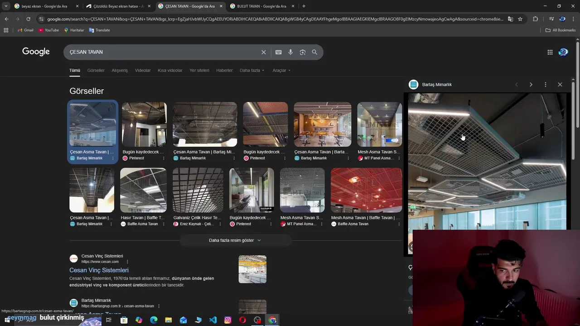Start a voice search with microphone

tap(290, 52)
